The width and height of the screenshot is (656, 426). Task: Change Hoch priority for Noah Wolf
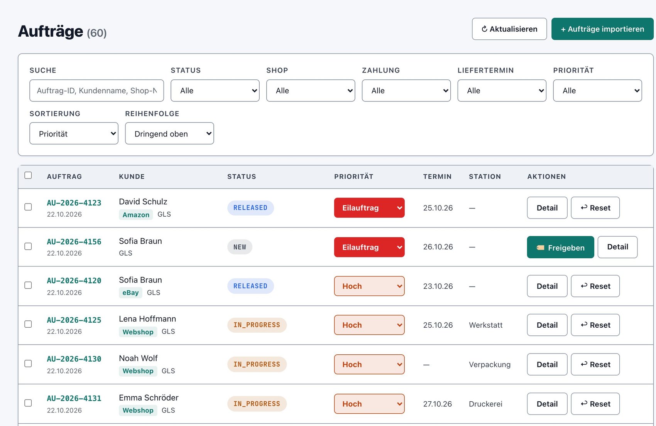[369, 364]
